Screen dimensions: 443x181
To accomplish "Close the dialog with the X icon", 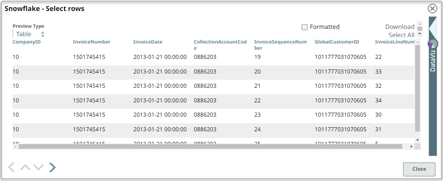I will click(432, 9).
